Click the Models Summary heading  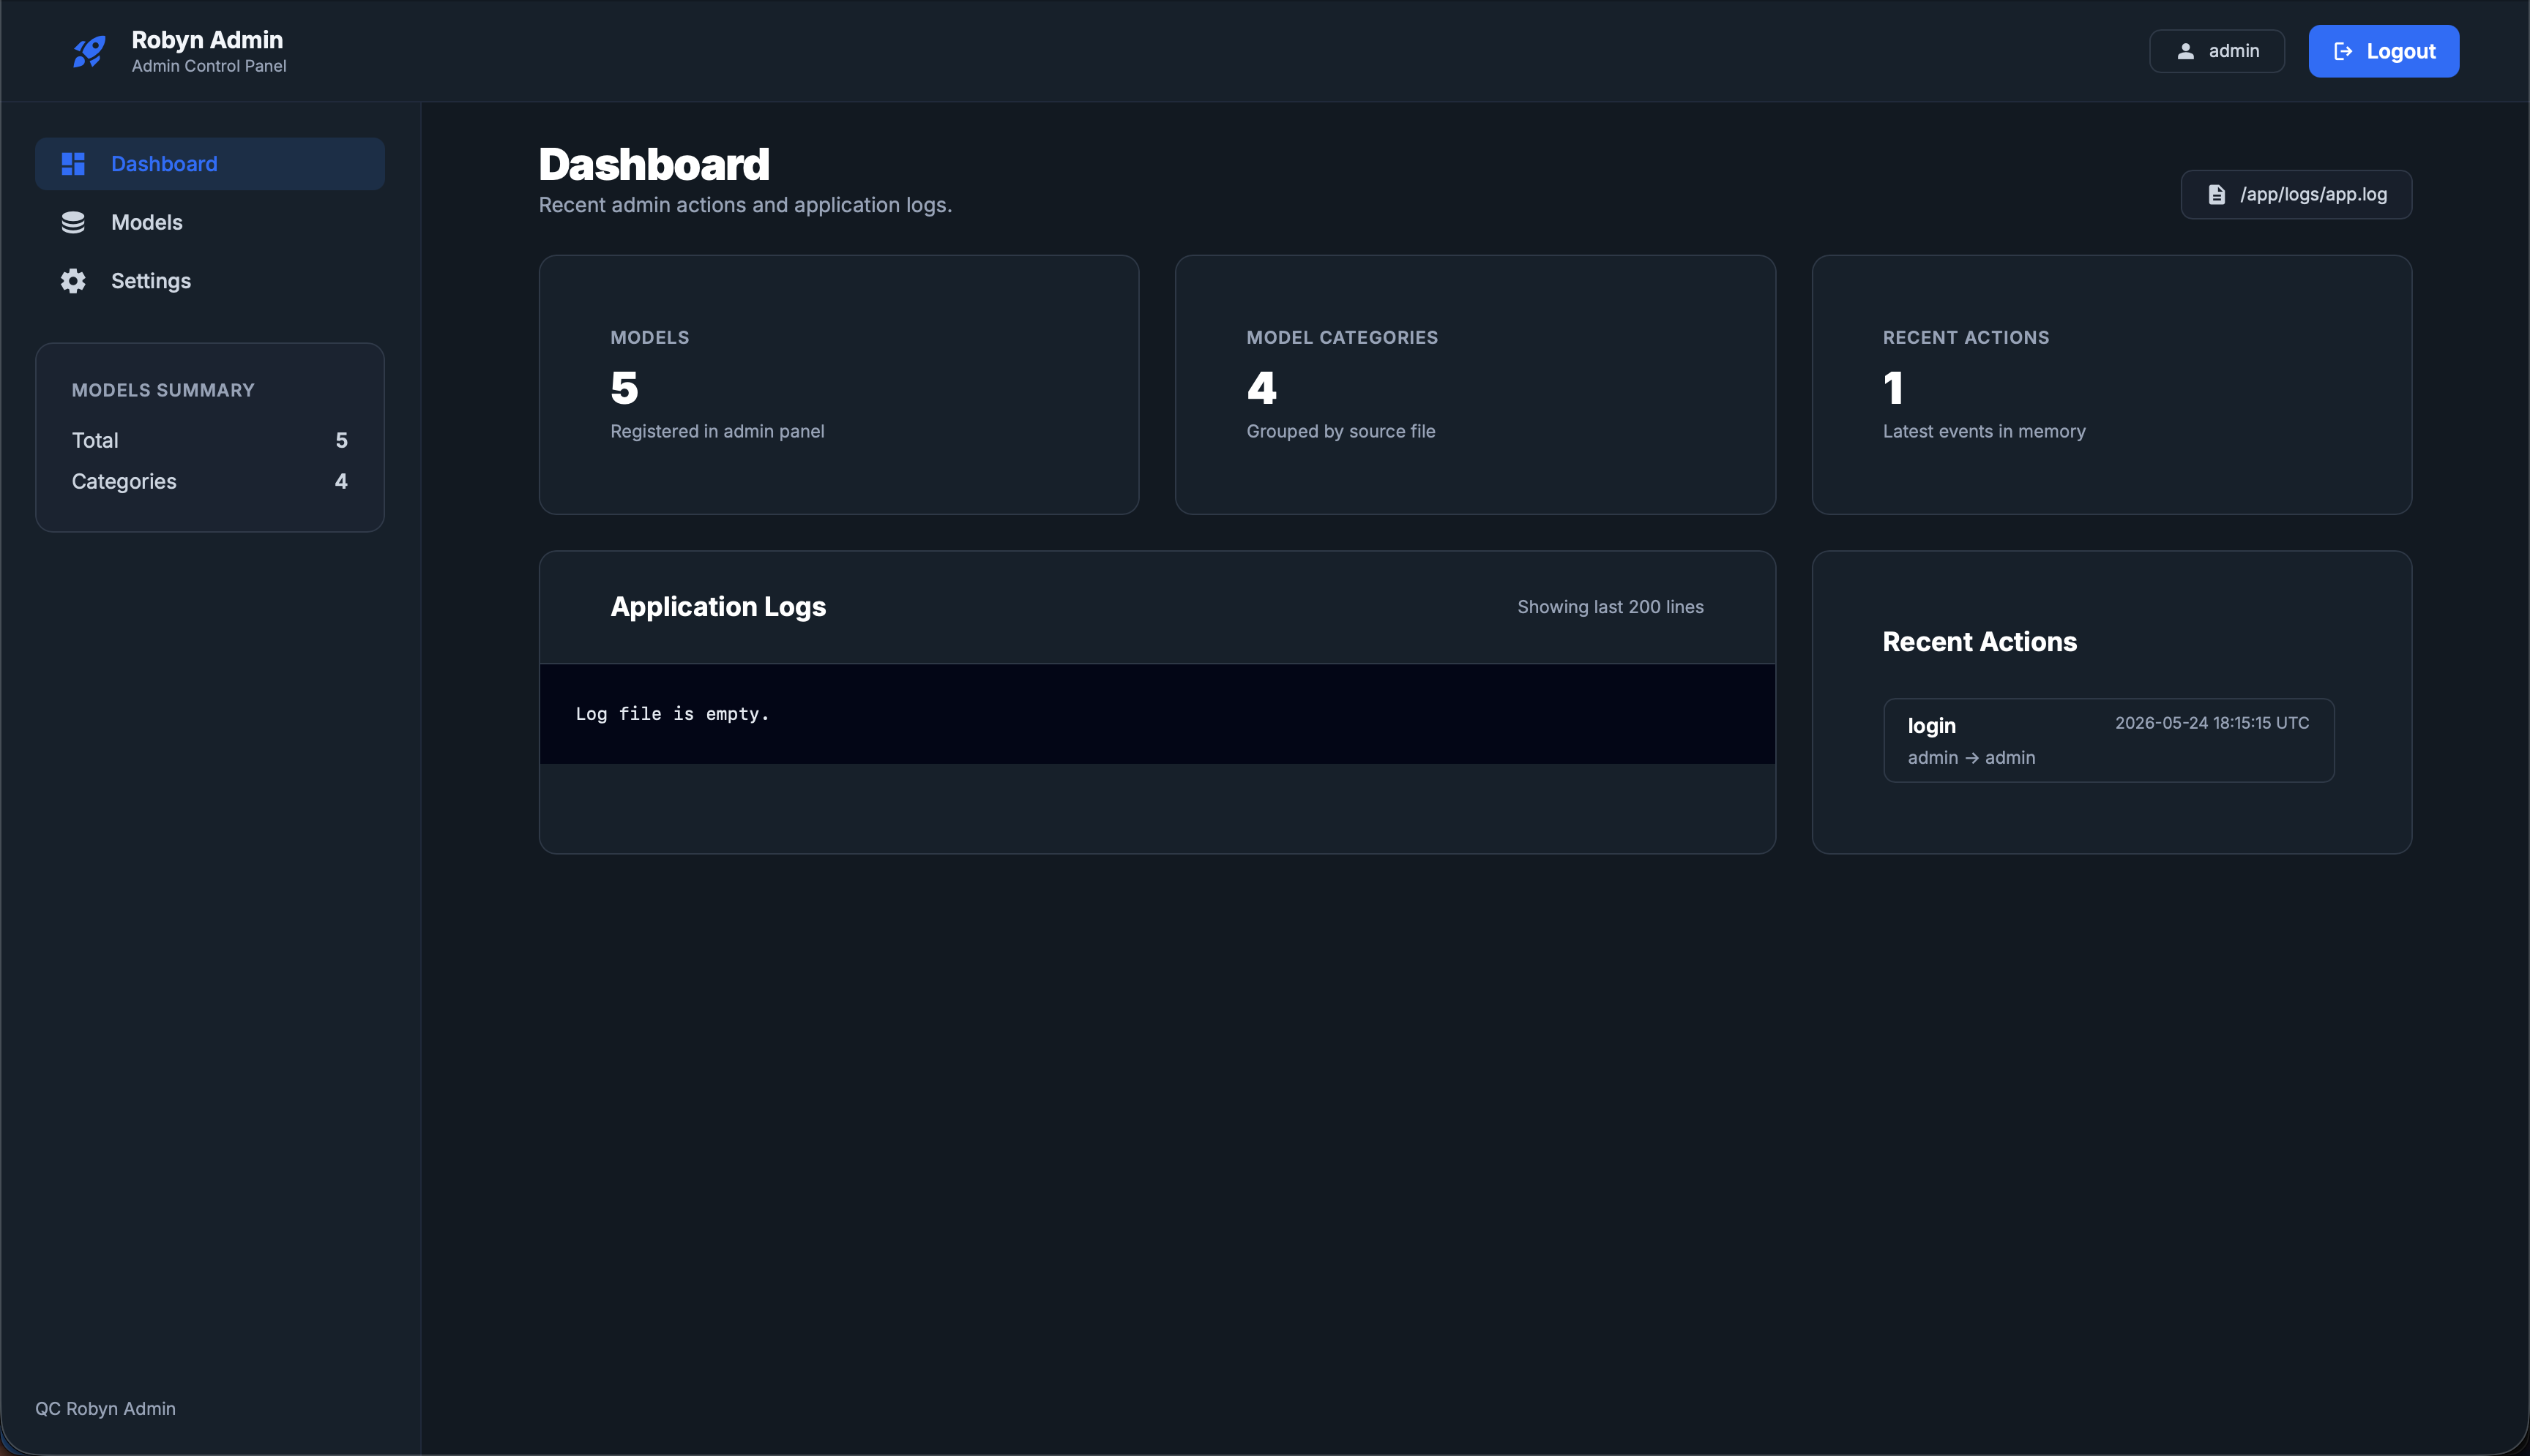(163, 390)
